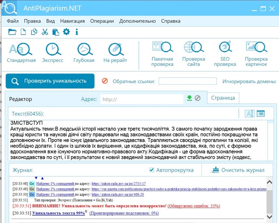This screenshot has height=223, width=279.
Task: Click the journal scrollbar down arrow
Action: click(270, 217)
